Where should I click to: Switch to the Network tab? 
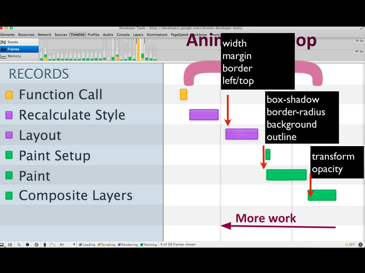pos(45,34)
